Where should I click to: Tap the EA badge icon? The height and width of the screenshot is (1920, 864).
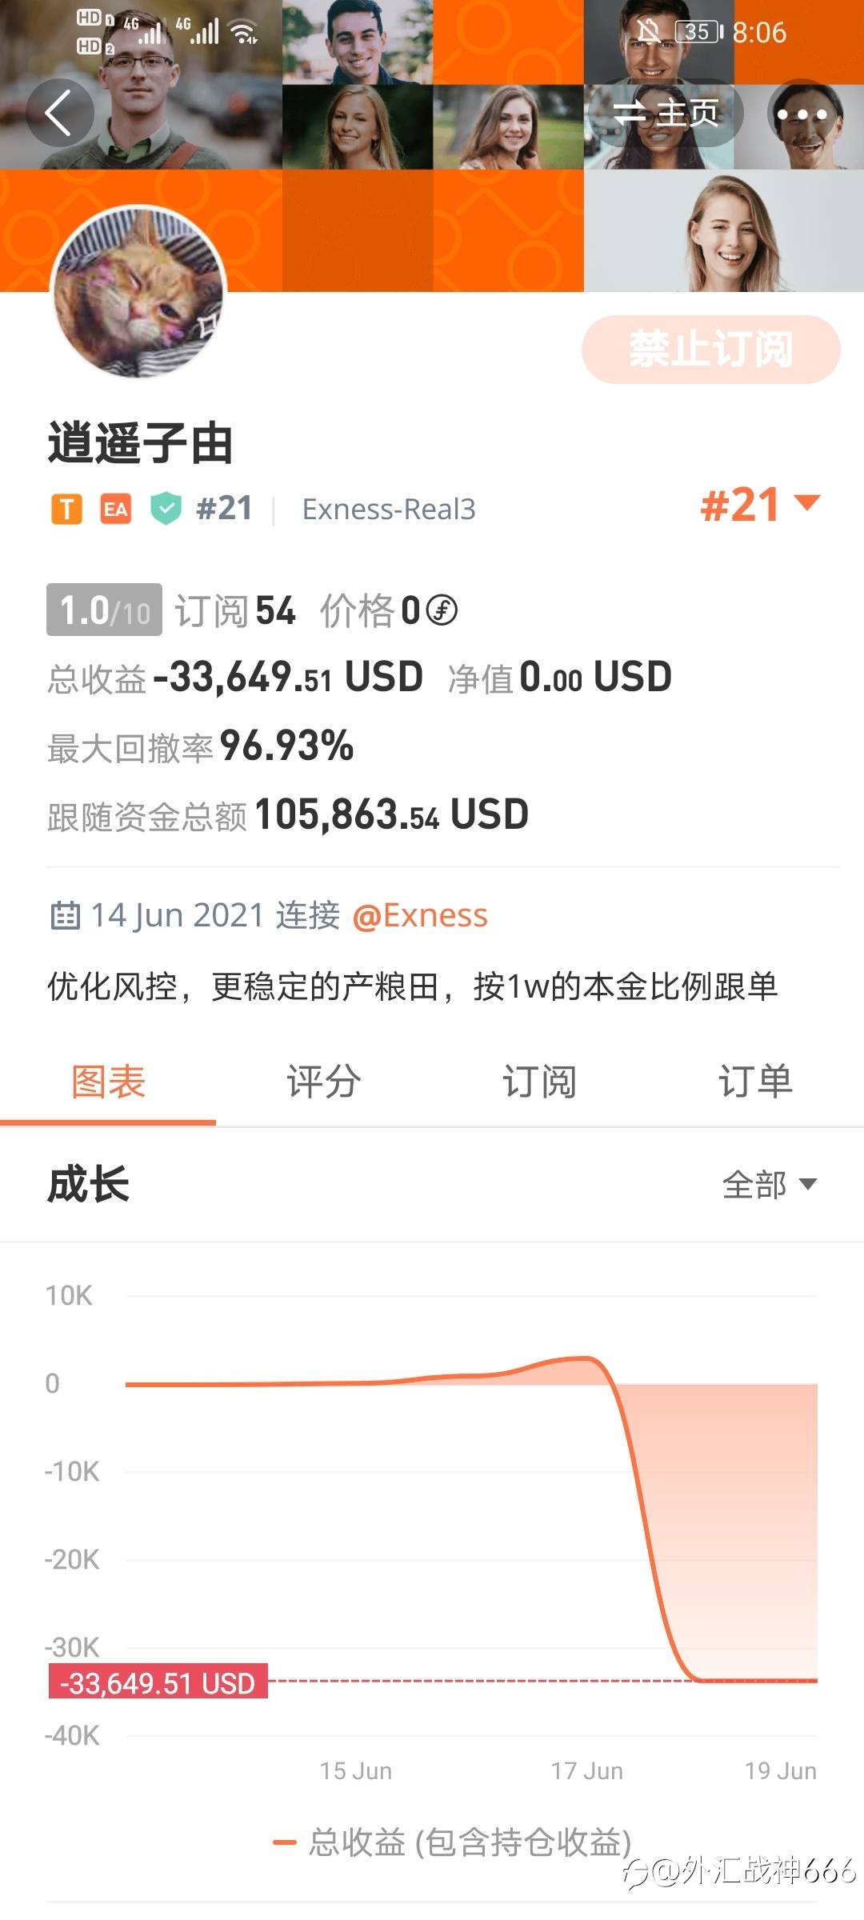click(x=116, y=509)
